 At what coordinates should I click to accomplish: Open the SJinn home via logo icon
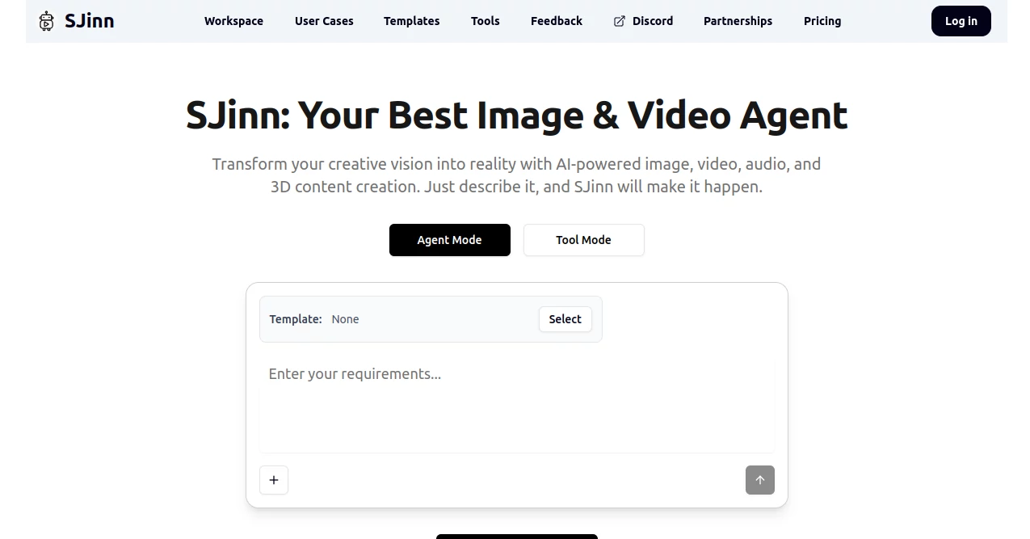coord(46,21)
